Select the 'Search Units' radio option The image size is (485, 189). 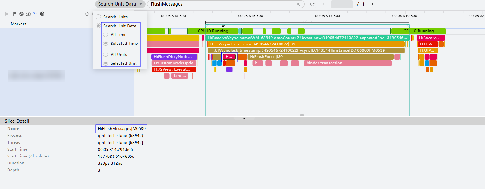[99, 17]
